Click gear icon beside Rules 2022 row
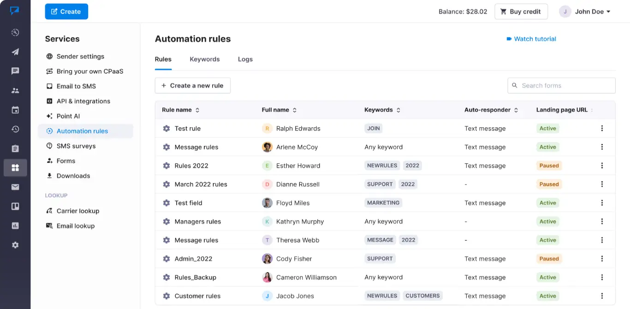This screenshot has height=309, width=630. tap(166, 166)
